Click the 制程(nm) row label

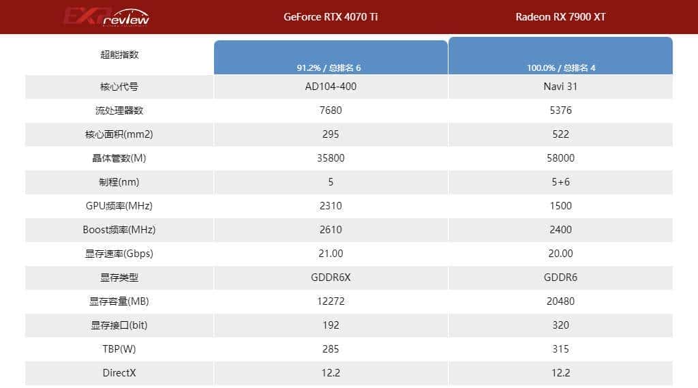point(119,182)
